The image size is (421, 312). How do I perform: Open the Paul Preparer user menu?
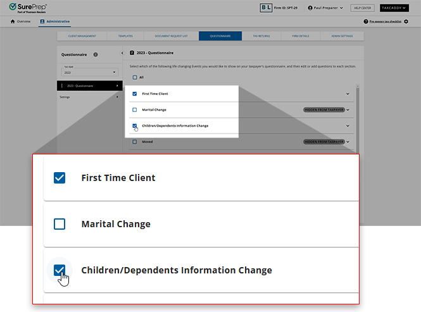pos(325,8)
